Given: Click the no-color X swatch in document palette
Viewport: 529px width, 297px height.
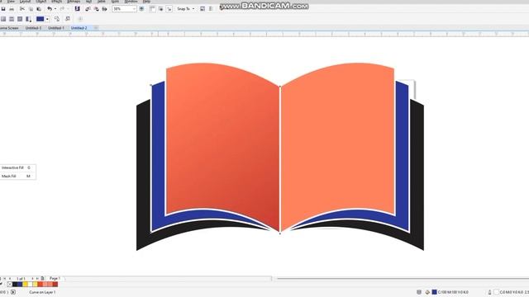Looking at the screenshot, I should pos(9,284).
